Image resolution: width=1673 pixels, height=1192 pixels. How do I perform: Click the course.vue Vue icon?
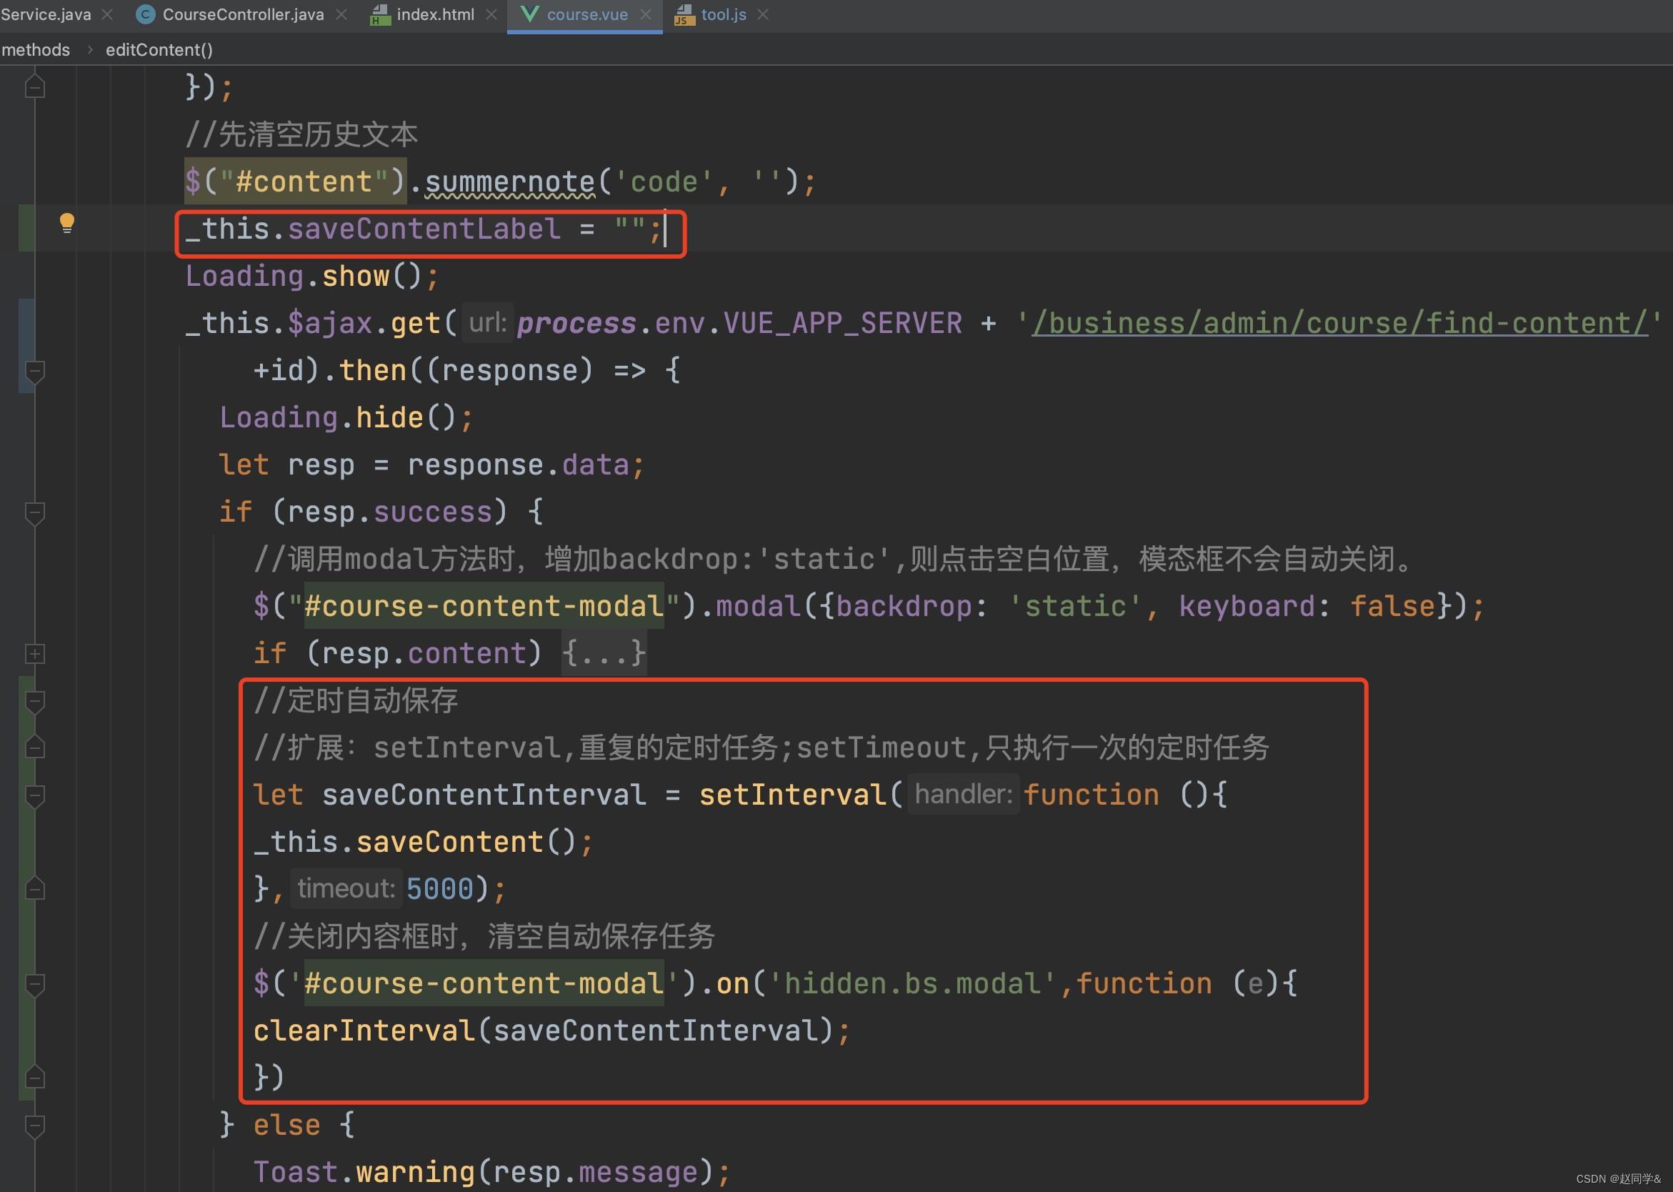click(x=529, y=14)
